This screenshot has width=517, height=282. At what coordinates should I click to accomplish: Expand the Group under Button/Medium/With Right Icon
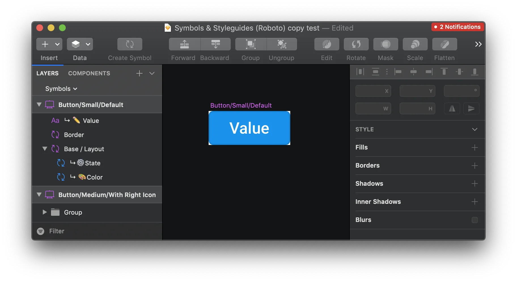[x=44, y=212]
